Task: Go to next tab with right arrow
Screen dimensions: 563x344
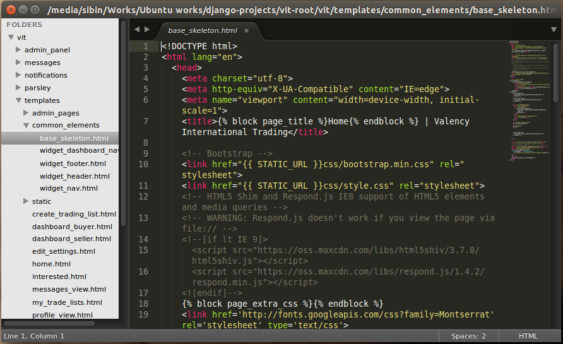Action: pyautogui.click(x=147, y=30)
